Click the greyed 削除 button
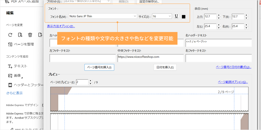 click(x=124, y=2)
